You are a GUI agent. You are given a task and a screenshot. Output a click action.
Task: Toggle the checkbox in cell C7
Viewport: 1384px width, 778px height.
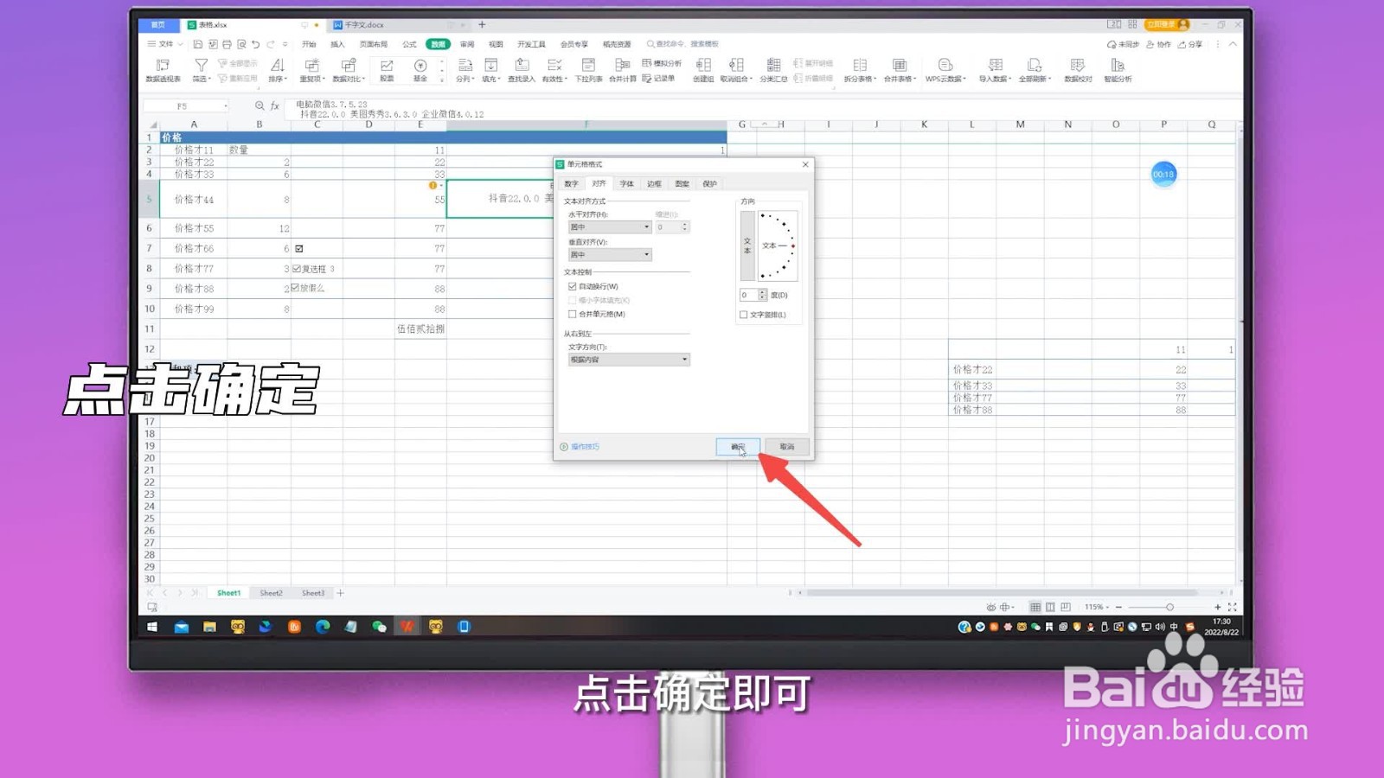point(299,248)
